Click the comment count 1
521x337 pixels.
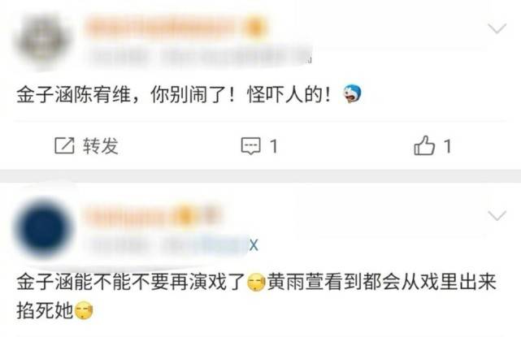click(x=274, y=146)
